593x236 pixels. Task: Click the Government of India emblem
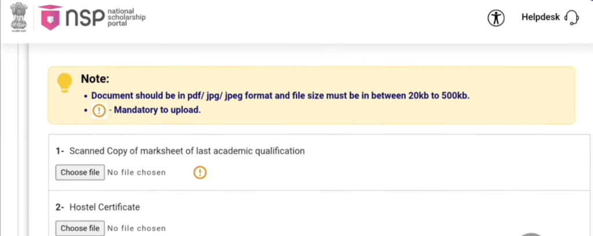19,18
